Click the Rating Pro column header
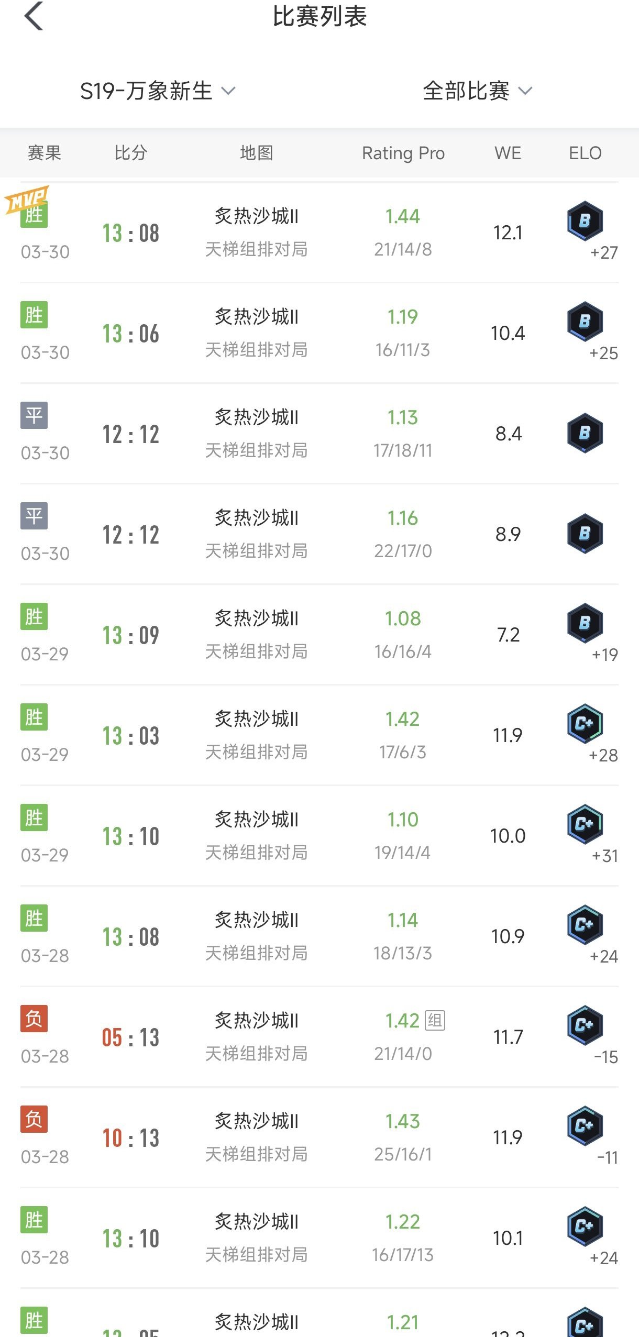 coord(403,153)
